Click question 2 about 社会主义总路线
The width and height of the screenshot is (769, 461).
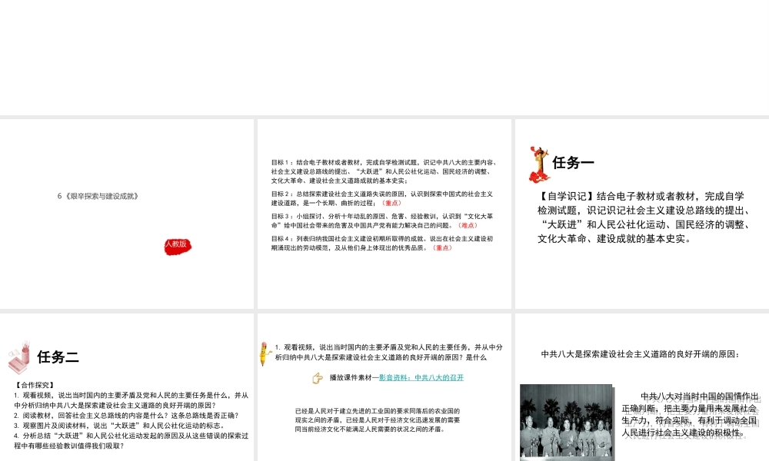point(126,416)
